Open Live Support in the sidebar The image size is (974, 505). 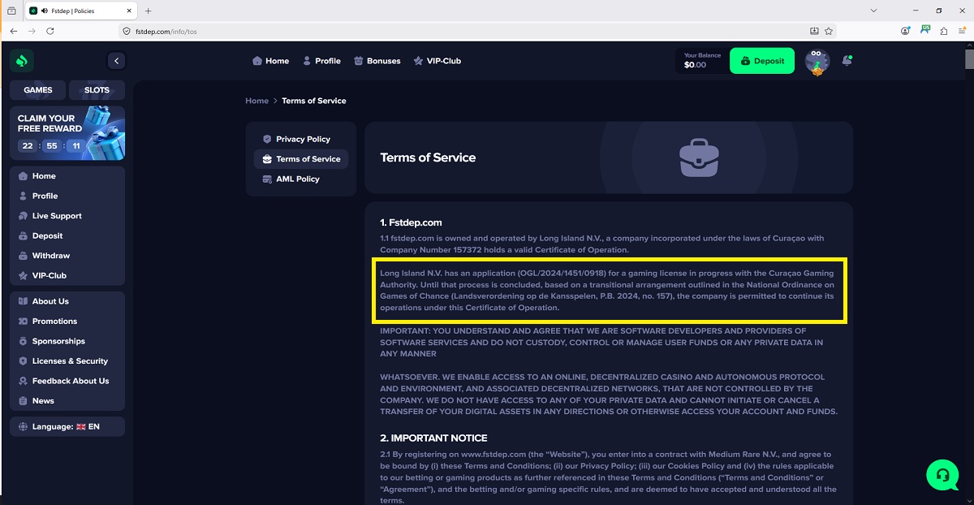[x=67, y=216]
